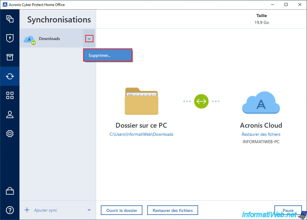The width and height of the screenshot is (307, 220).
Task: Open the Archive section in sidebar
Action: [10, 57]
